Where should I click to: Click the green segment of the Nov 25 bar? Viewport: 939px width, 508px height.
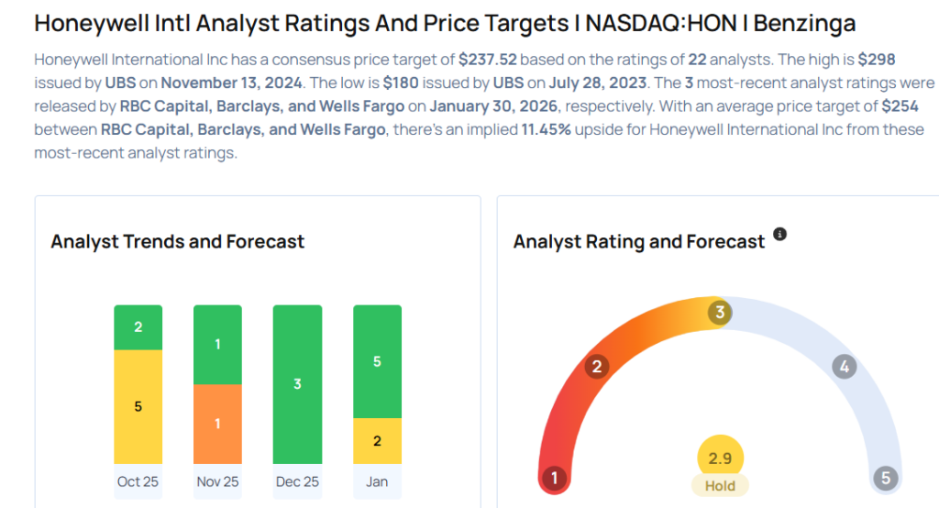click(218, 345)
